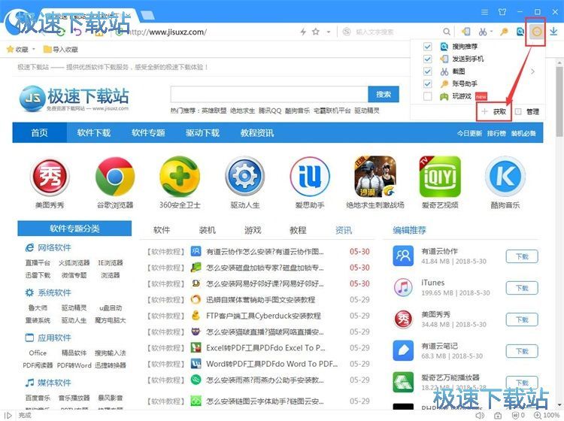The height and width of the screenshot is (421, 564).
Task: Click the iTunes icon in 编辑推荐
Action: [x=403, y=287]
